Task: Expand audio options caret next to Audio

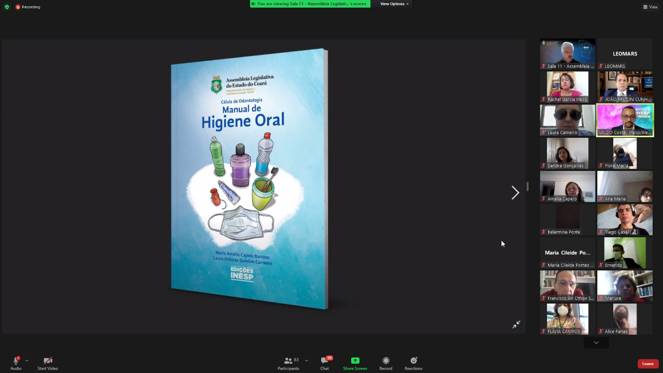Action: click(x=27, y=361)
